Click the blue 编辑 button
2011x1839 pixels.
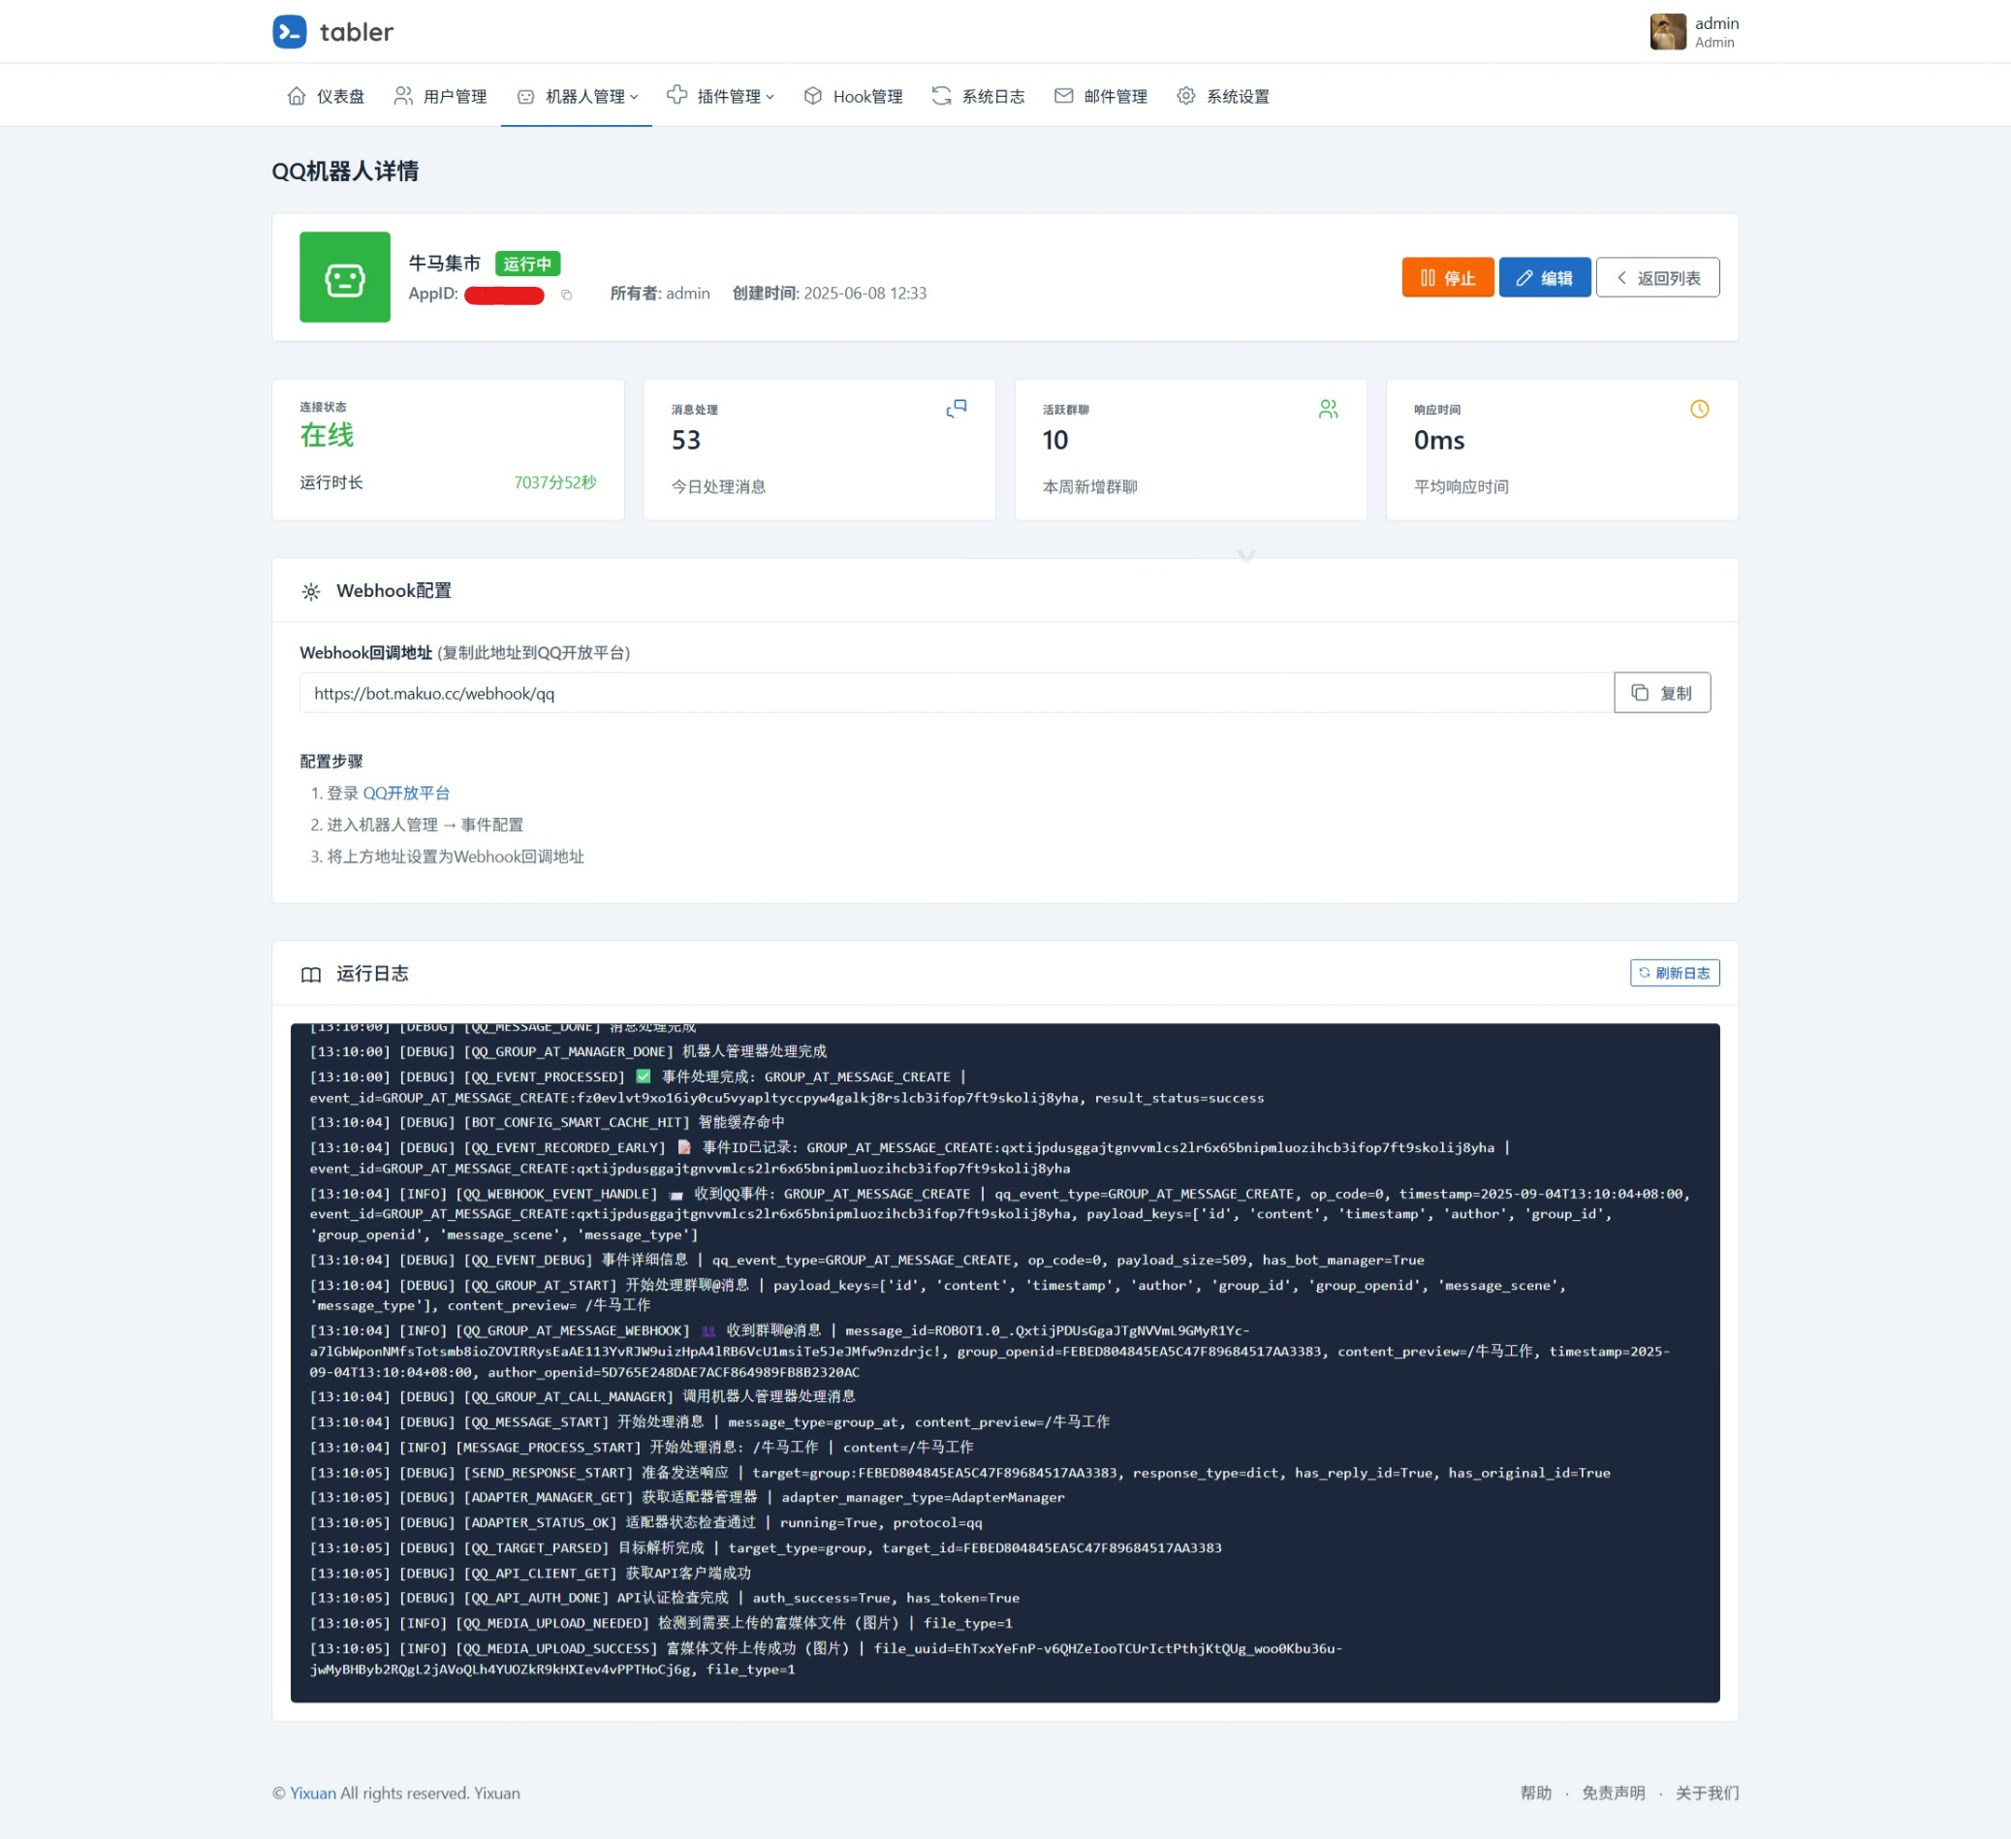[x=1543, y=277]
